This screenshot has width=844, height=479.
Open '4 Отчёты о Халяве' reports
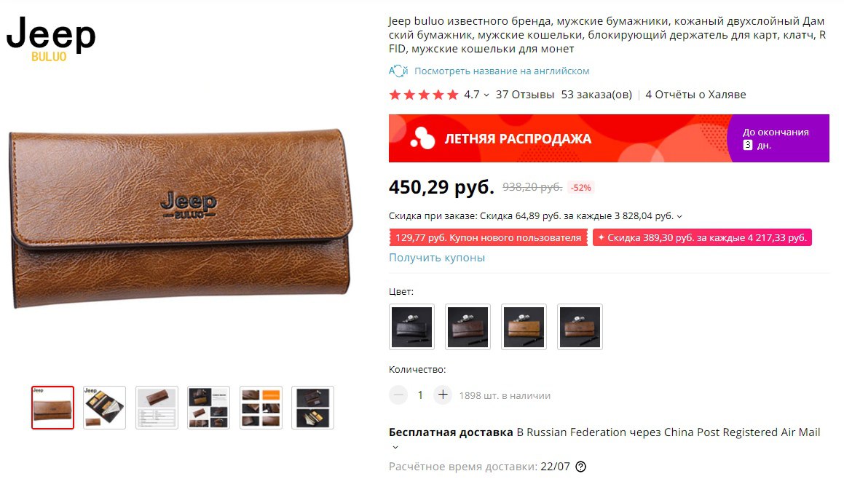(x=695, y=95)
